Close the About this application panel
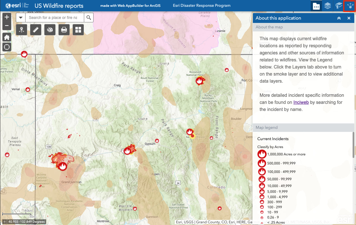 [x=349, y=18]
